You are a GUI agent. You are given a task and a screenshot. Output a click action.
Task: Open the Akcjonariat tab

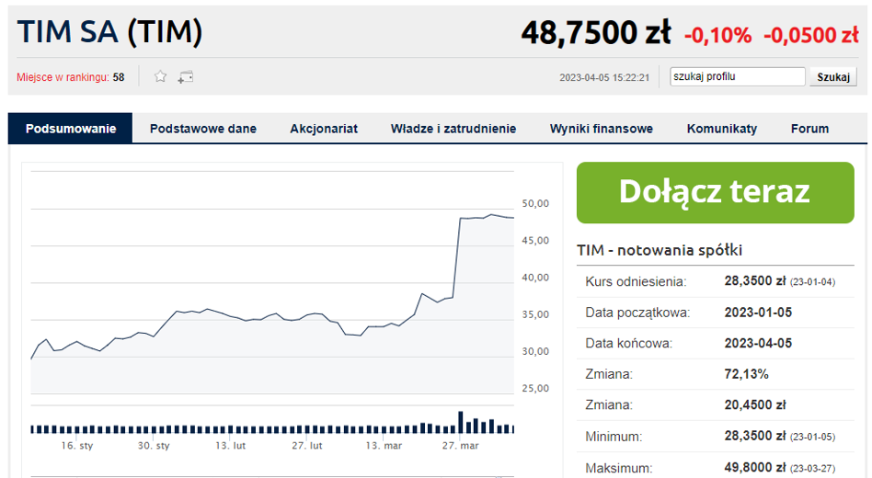[324, 129]
